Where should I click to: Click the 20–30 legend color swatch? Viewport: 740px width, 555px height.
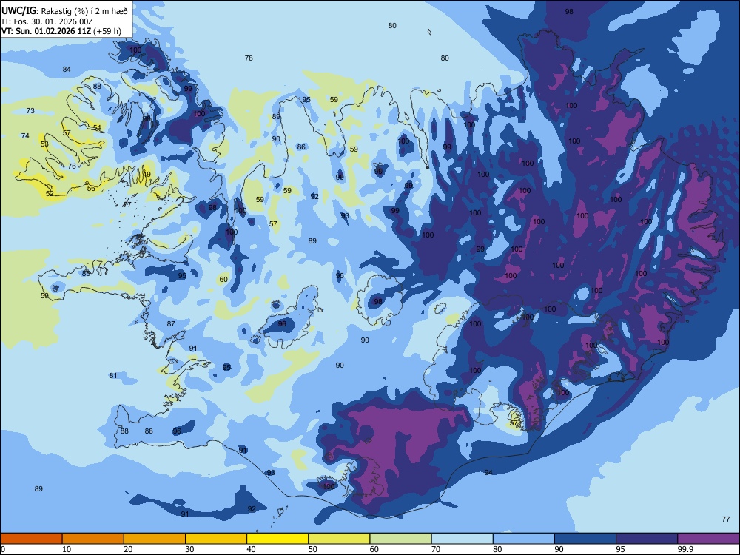(155, 539)
